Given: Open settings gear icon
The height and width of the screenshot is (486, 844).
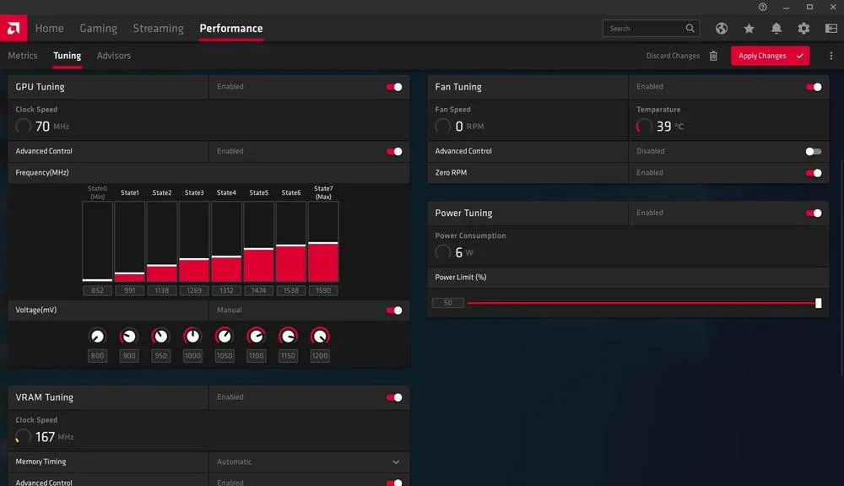Looking at the screenshot, I should coord(803,29).
